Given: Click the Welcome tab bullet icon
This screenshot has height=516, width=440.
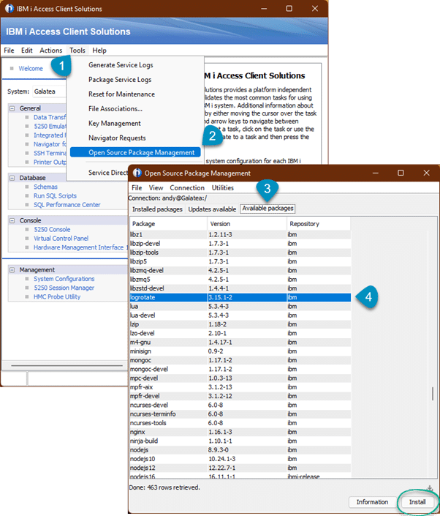Looking at the screenshot, I should tap(11, 69).
